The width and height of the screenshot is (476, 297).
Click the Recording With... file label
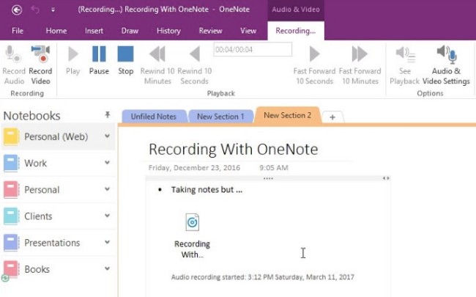(192, 249)
